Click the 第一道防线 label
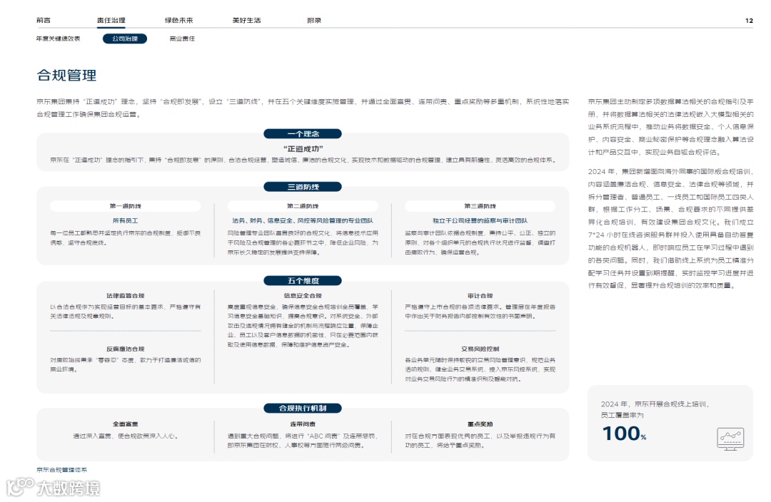Screen dimensions: 771x502 tap(126, 206)
